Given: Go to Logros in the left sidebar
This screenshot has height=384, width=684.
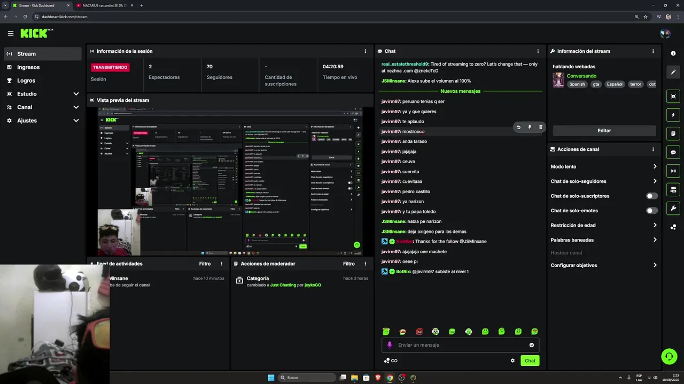Looking at the screenshot, I should [43, 81].
